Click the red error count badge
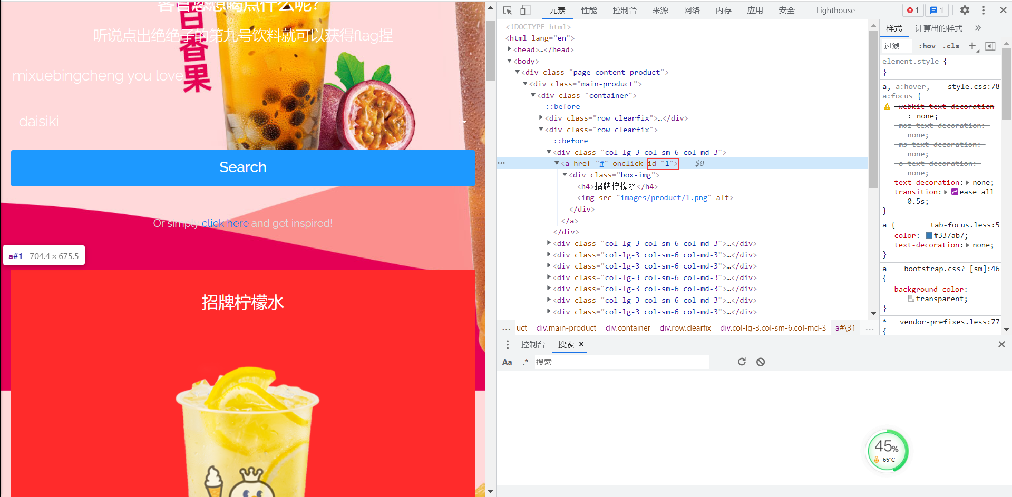This screenshot has width=1012, height=497. 913,10
